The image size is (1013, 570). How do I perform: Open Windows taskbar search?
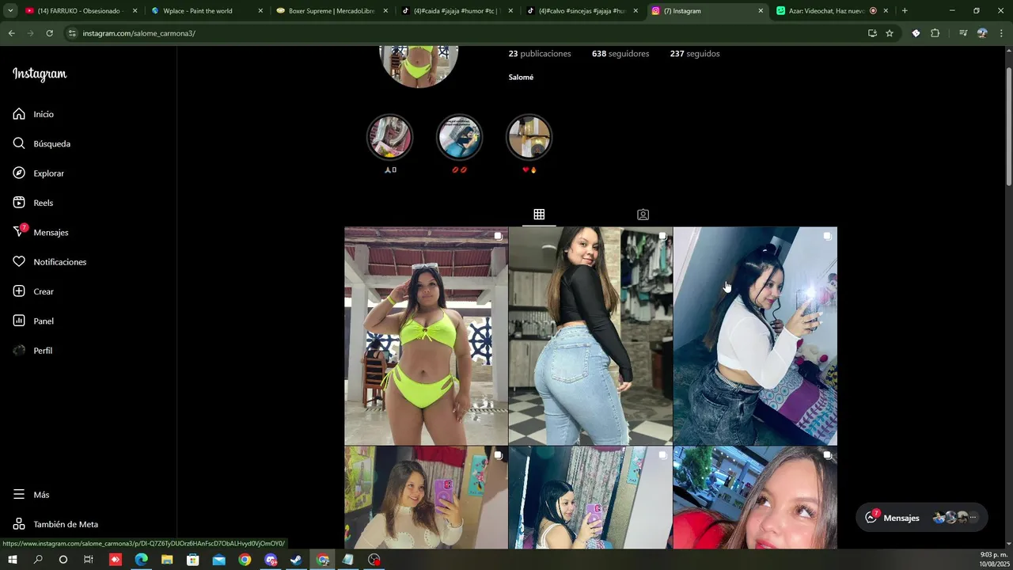coord(38,560)
